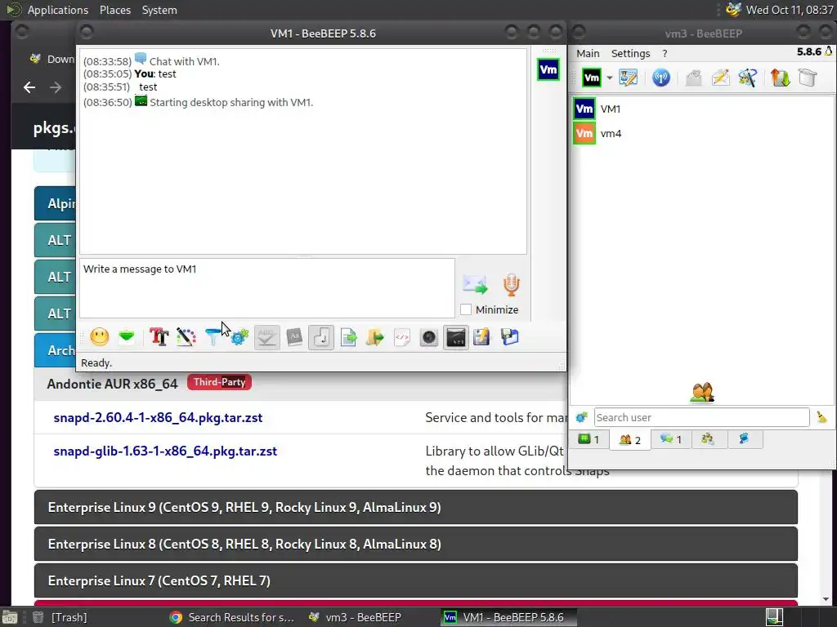Send the message with envelope arrow button
The height and width of the screenshot is (627, 837).
pyautogui.click(x=475, y=284)
